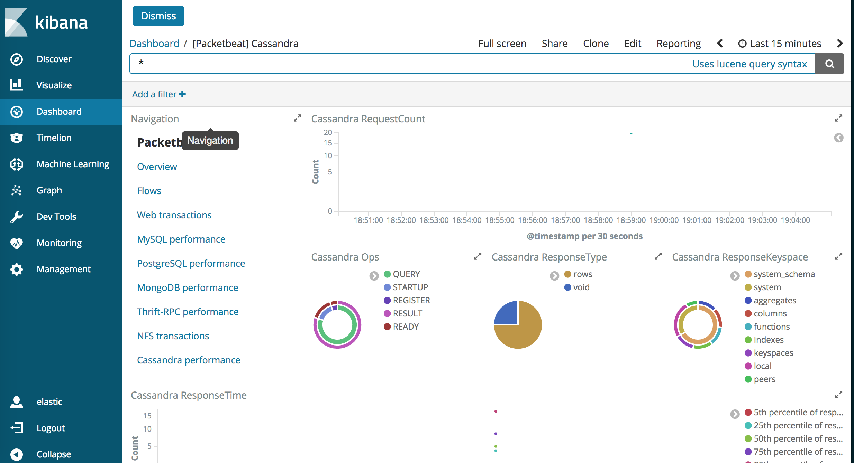Open Last 15 minutes time picker
This screenshot has width=854, height=463.
[x=780, y=44]
